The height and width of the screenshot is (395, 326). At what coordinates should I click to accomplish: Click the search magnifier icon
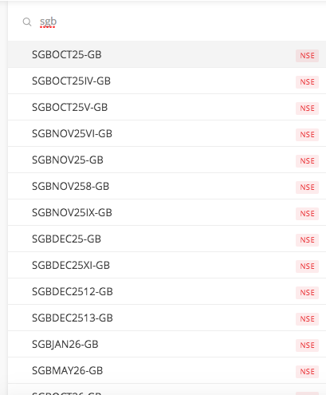click(x=27, y=22)
